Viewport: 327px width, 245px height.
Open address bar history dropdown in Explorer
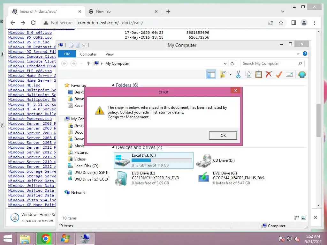[225, 63]
